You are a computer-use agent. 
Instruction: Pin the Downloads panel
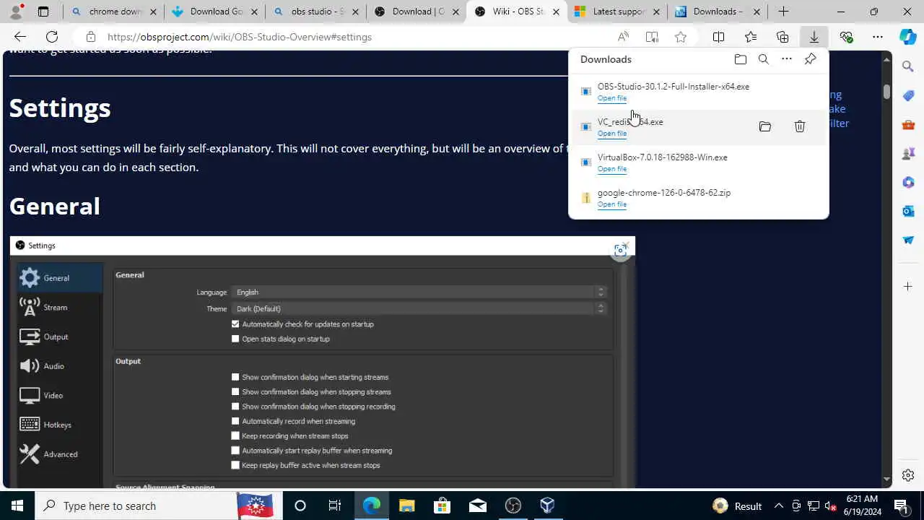tap(810, 59)
